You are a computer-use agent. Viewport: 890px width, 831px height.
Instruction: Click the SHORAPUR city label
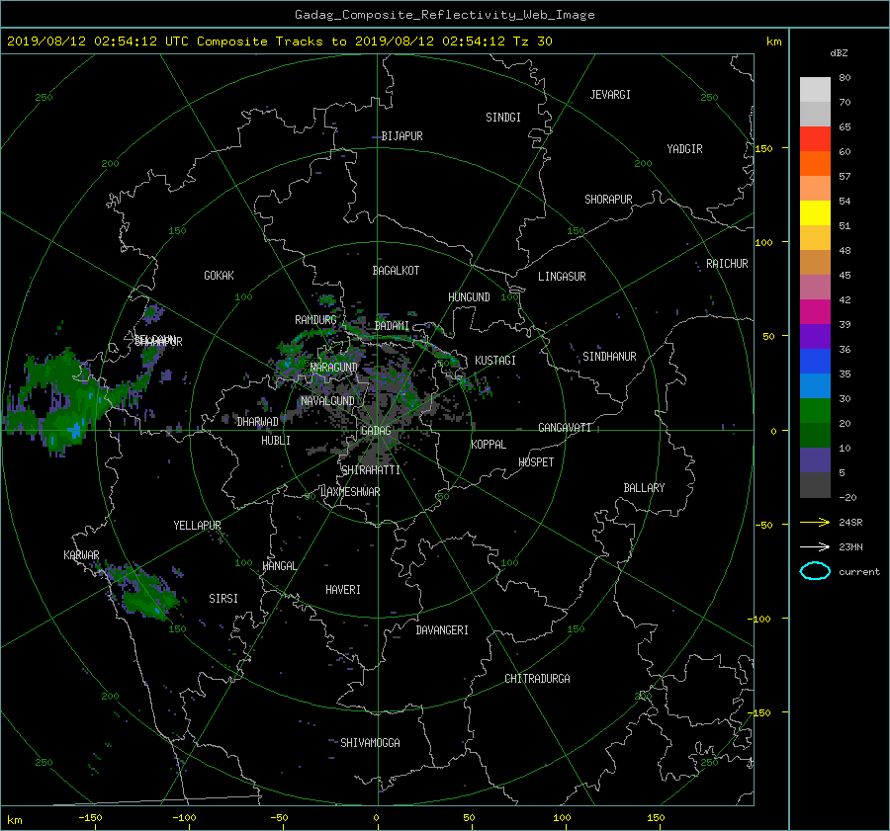click(x=608, y=200)
